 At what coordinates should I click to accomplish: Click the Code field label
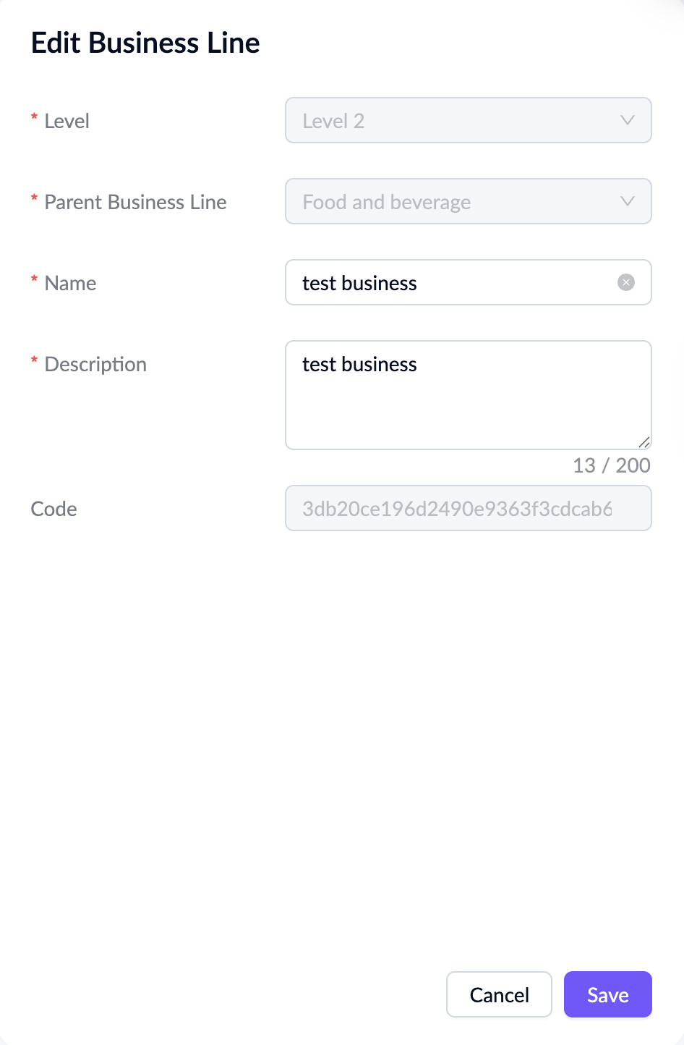point(54,509)
